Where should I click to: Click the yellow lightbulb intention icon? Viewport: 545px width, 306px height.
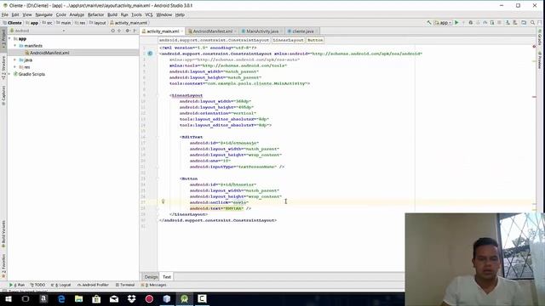[163, 201]
